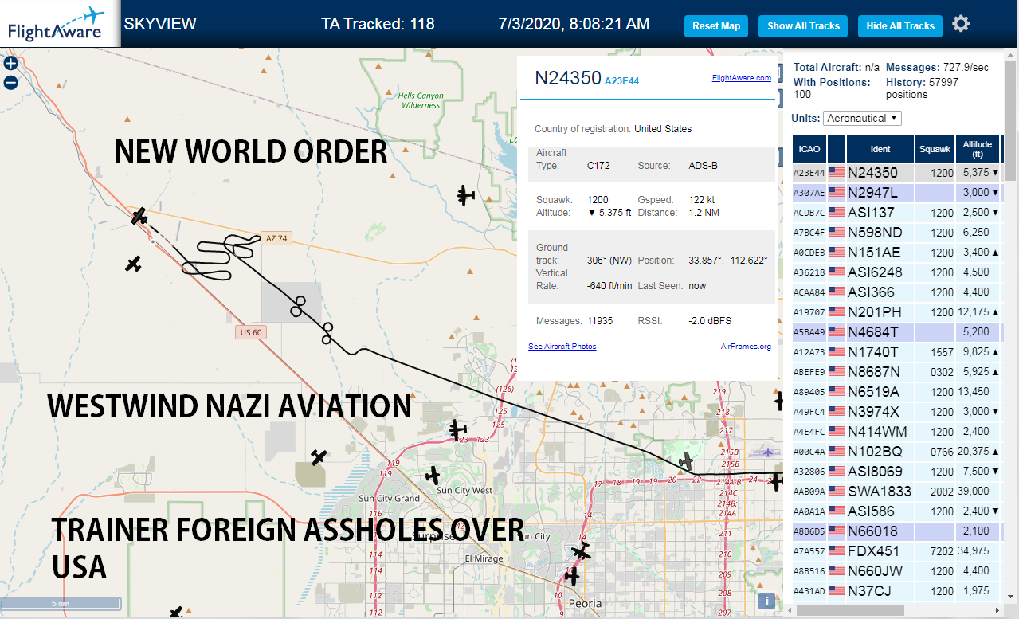This screenshot has height=619, width=1019.
Task: Select the ASI6248 aircraft row
Action: [896, 272]
